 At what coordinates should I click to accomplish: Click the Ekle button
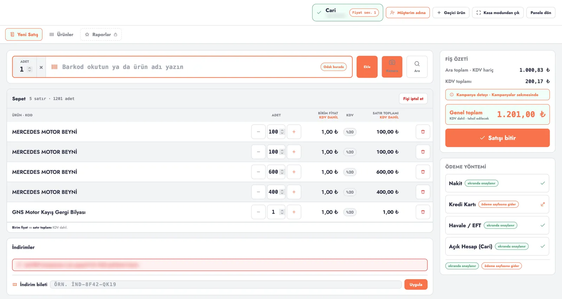click(367, 67)
